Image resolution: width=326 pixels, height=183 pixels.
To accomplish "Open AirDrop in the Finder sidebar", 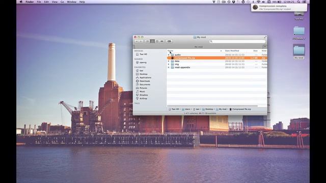I will click(142, 99).
